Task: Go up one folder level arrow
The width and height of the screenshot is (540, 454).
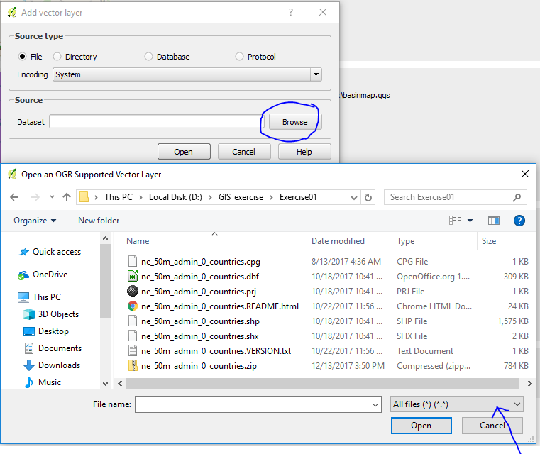Action: click(67, 197)
